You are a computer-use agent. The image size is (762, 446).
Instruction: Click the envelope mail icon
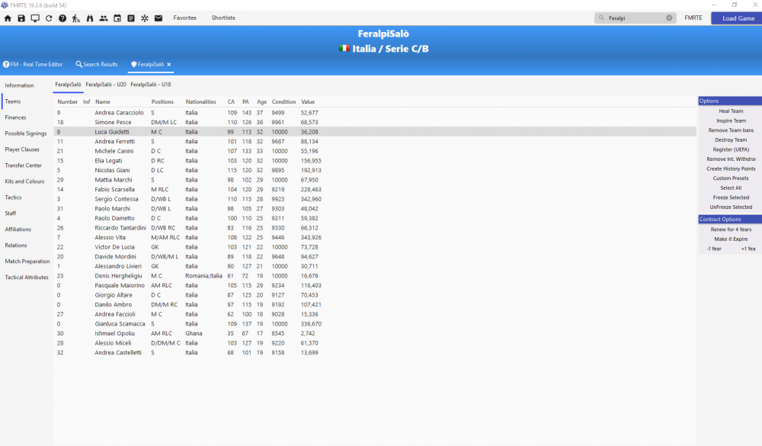coord(158,18)
